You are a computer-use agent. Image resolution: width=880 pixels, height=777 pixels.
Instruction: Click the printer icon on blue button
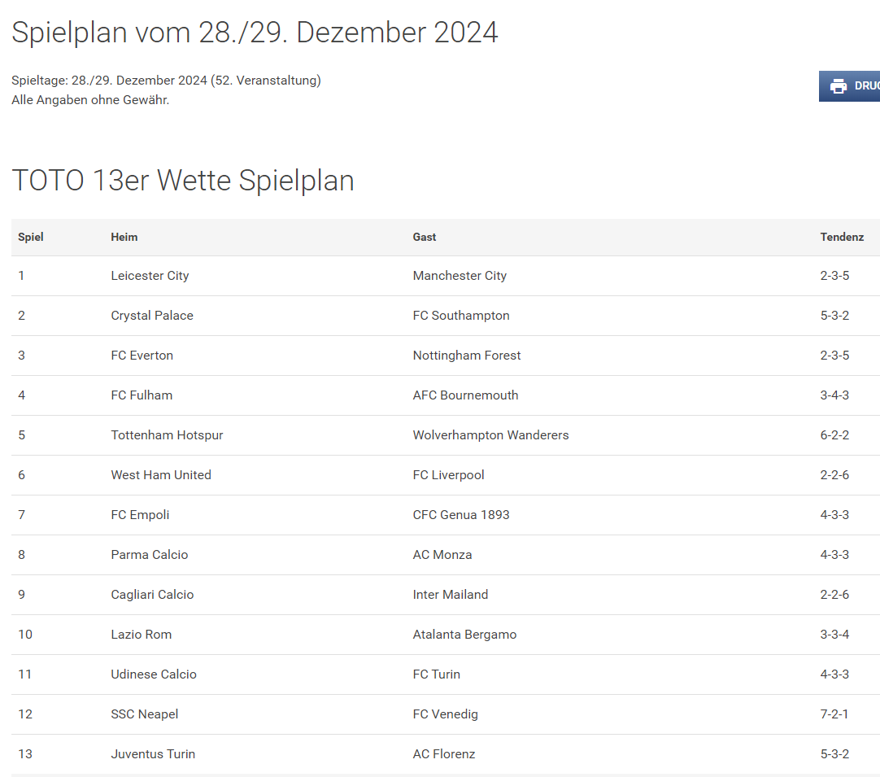[x=839, y=86]
